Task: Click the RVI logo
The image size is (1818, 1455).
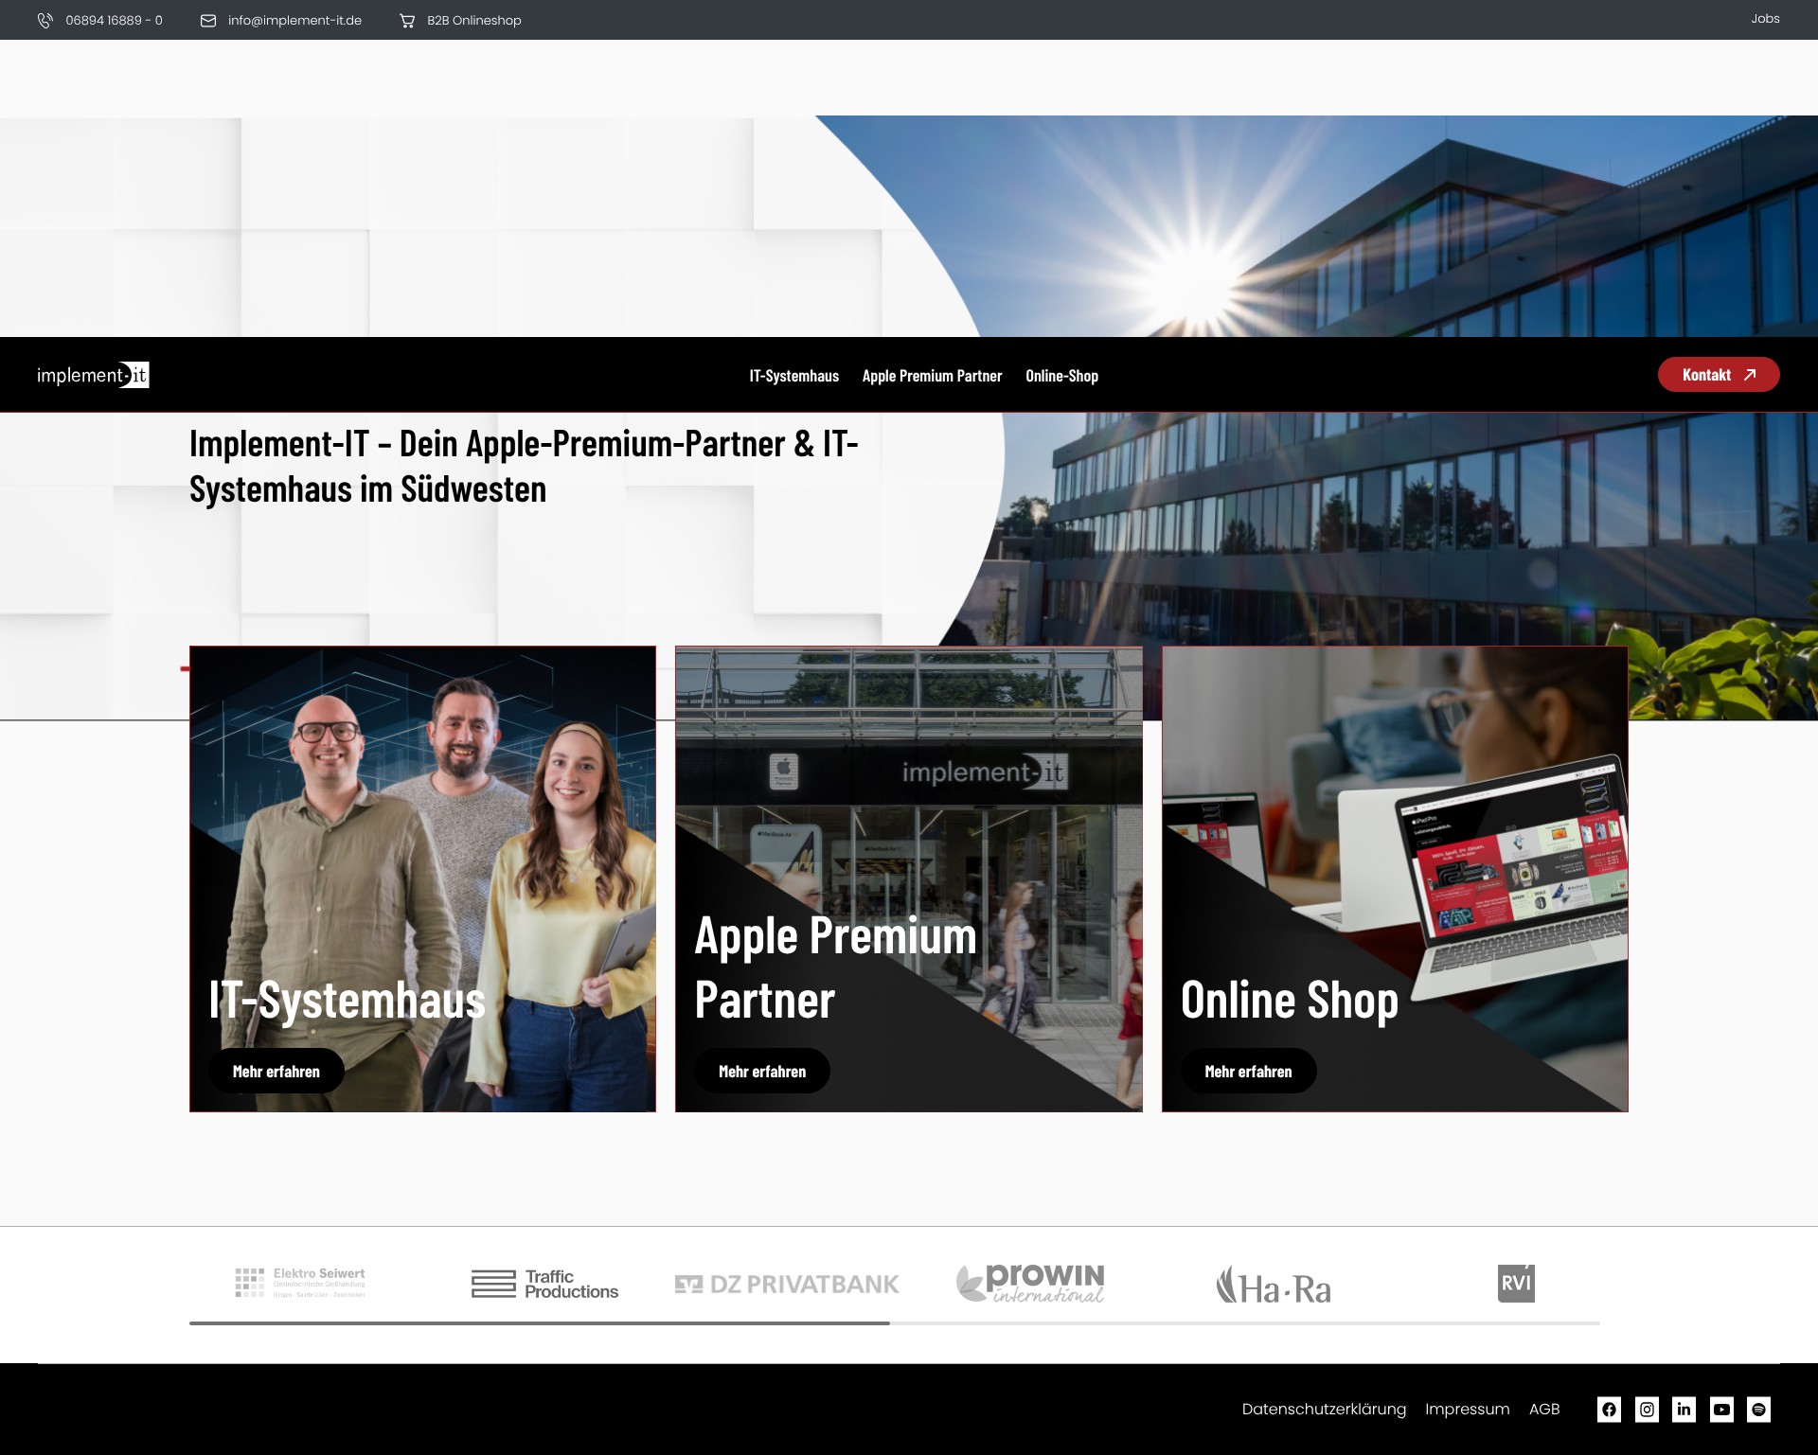Action: point(1516,1284)
